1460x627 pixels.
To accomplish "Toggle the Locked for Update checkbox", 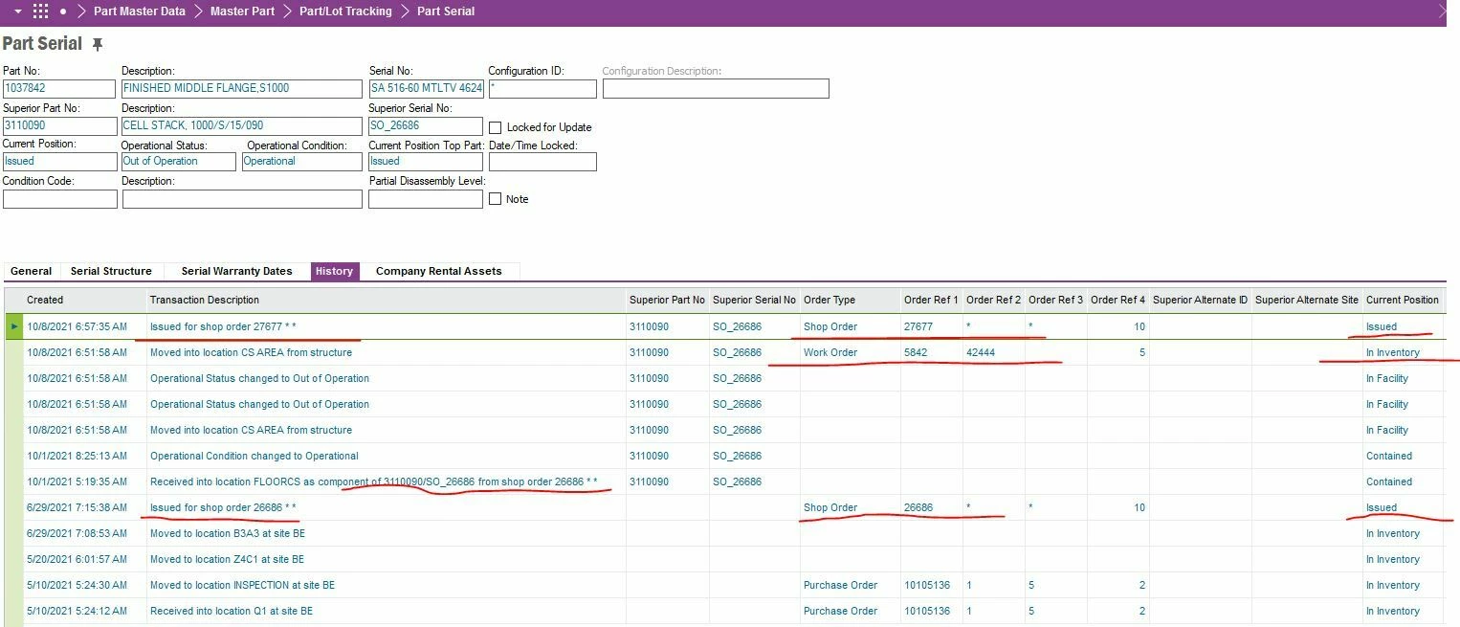I will [495, 127].
